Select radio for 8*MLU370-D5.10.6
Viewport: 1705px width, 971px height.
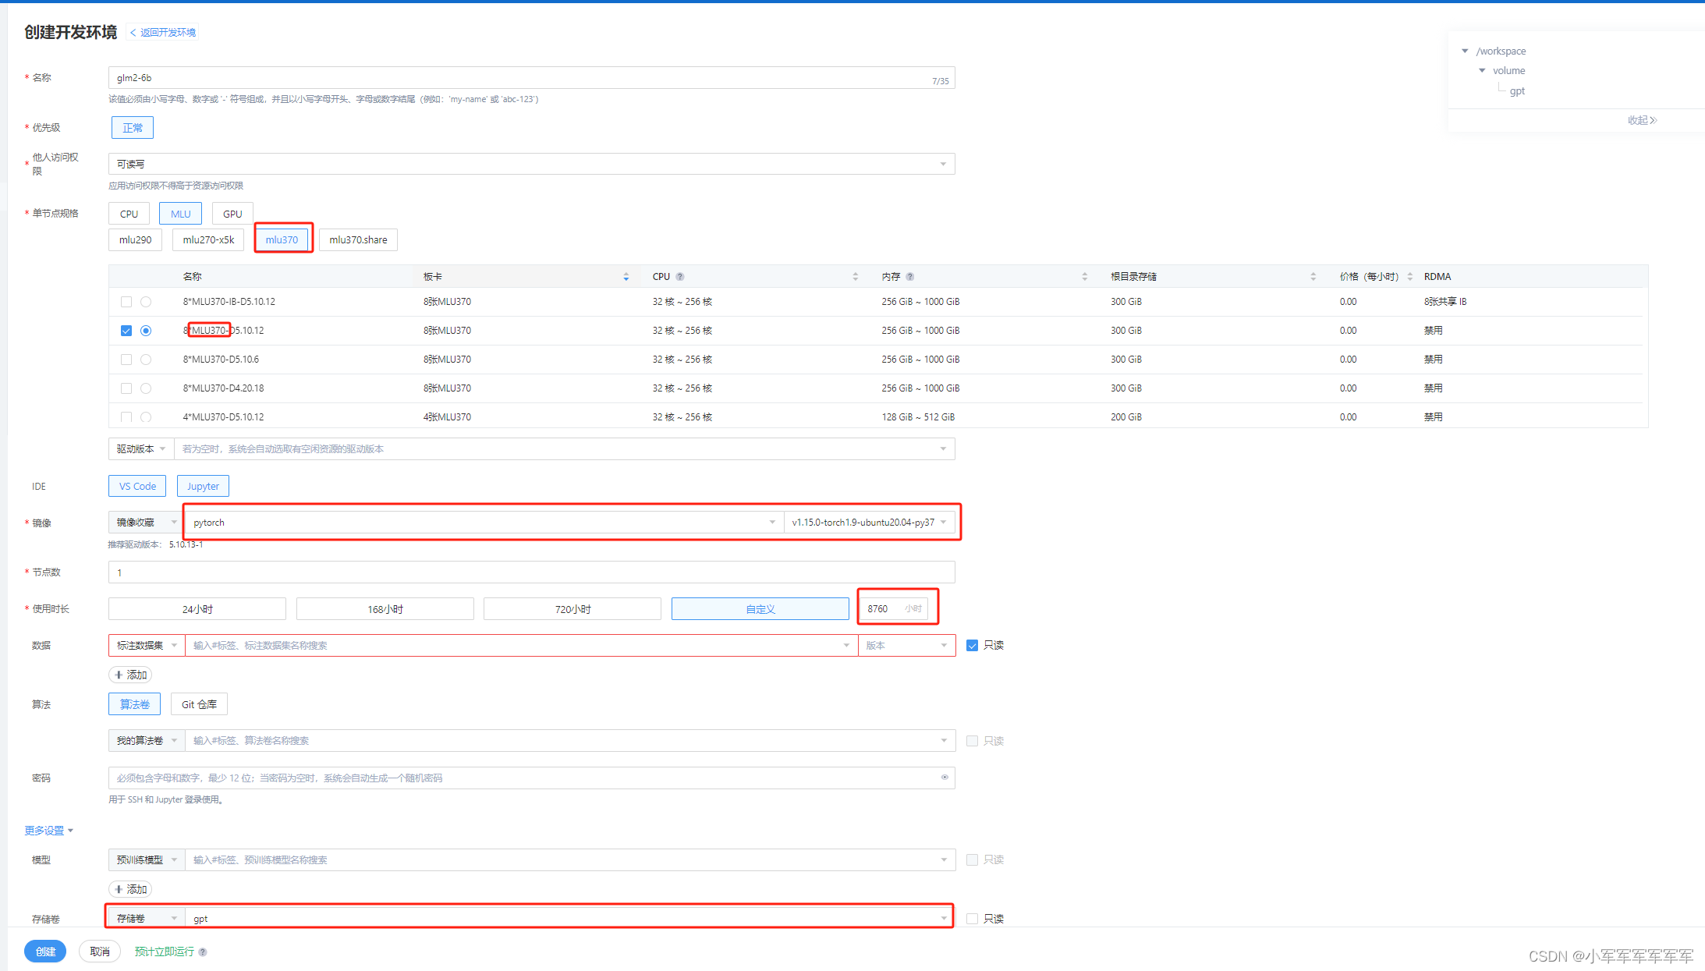[146, 360]
